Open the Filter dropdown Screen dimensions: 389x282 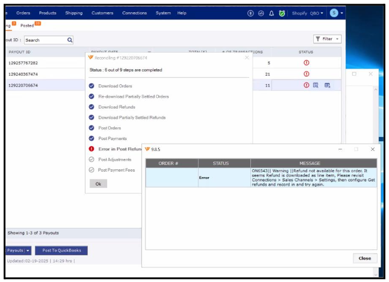327,39
